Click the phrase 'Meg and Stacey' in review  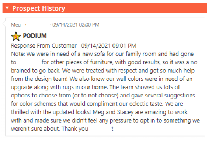point(113,112)
